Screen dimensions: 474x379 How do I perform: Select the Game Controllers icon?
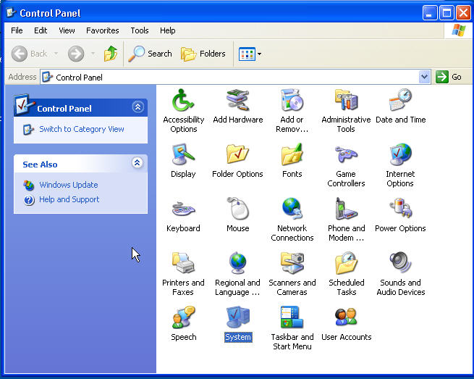tap(346, 154)
